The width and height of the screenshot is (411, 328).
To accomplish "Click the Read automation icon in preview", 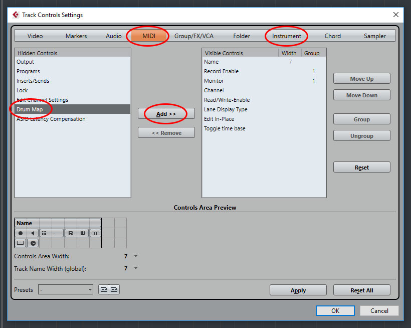I will [x=71, y=233].
